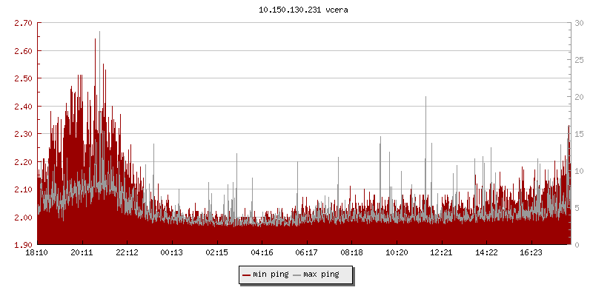Click the 00:13 time axis label
593x296 pixels.
pyautogui.click(x=172, y=253)
